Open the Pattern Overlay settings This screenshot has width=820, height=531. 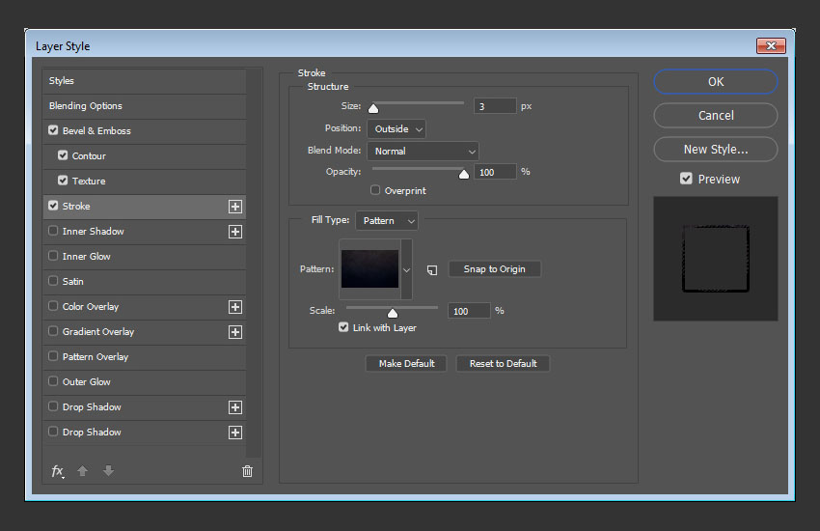coord(95,357)
